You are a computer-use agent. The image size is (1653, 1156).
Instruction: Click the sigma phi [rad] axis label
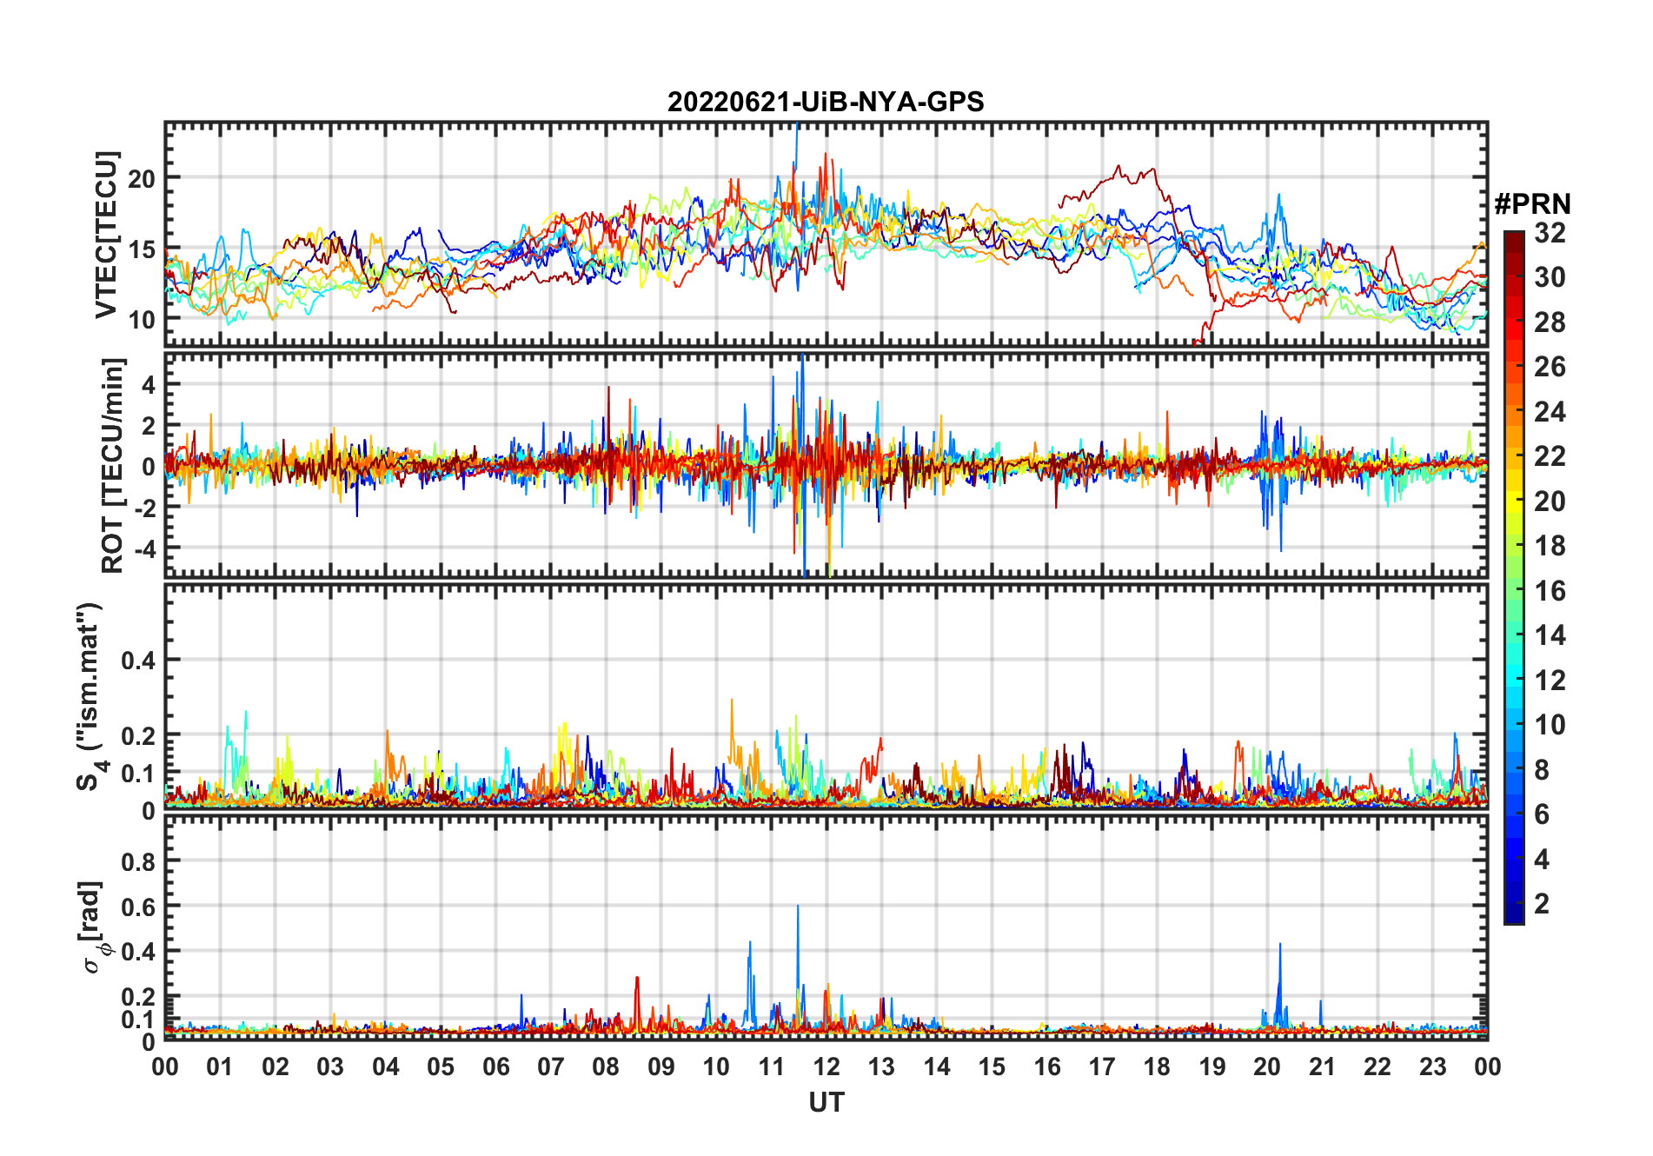pyautogui.click(x=94, y=927)
